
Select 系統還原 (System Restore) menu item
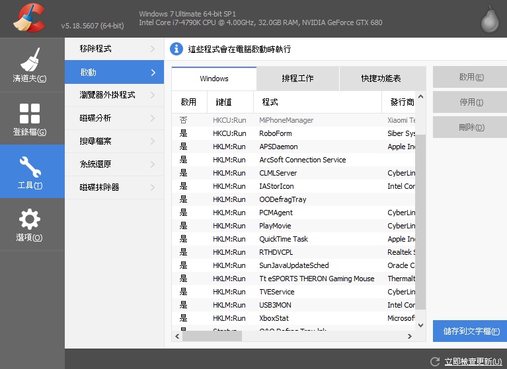(114, 164)
